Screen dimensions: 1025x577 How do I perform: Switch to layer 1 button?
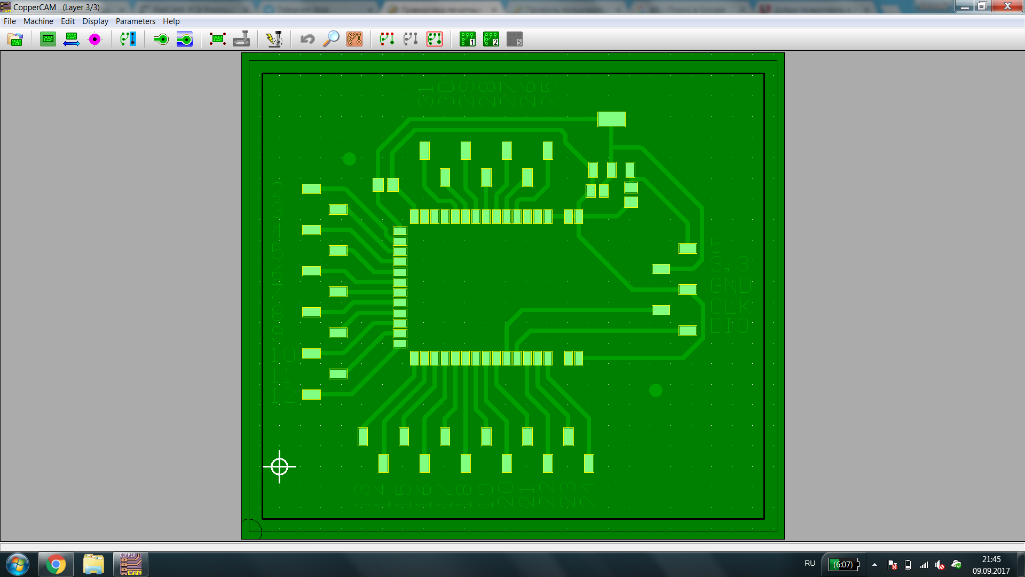468,39
